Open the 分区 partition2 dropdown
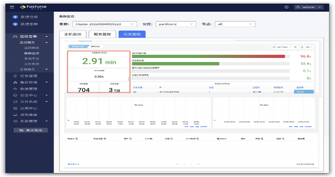Image resolution: width=335 pixels, height=177 pixels. tap(176, 24)
